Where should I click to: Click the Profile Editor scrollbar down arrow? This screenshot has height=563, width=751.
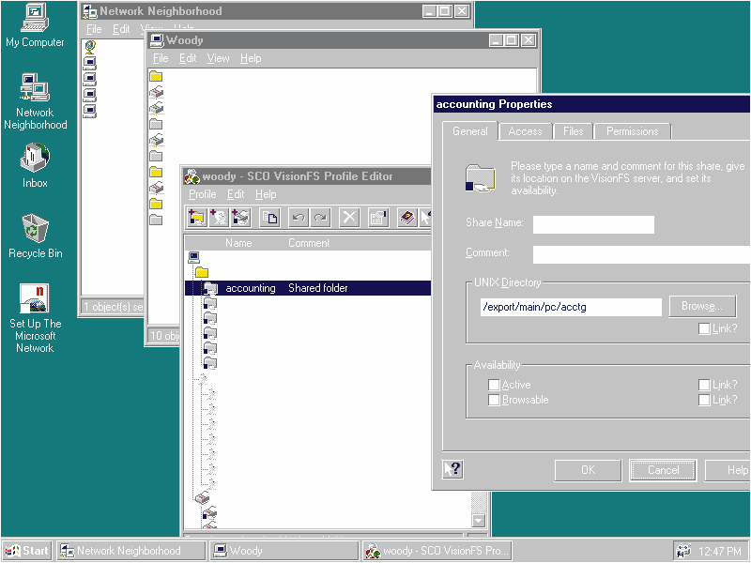(x=479, y=521)
